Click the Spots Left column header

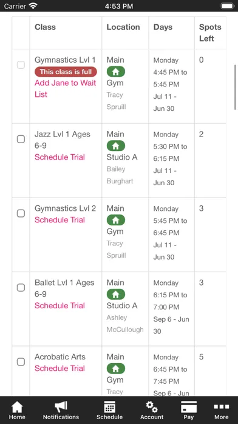point(210,33)
